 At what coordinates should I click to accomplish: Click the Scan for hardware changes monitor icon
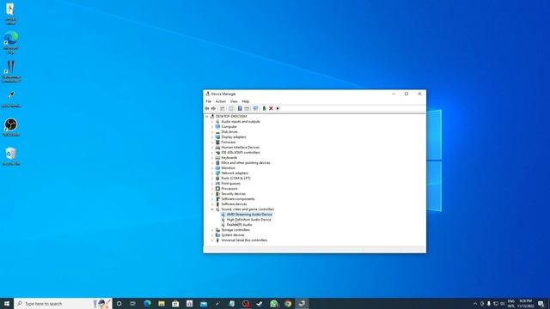point(255,109)
